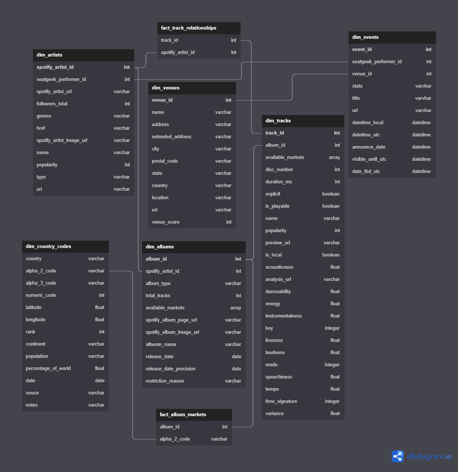This screenshot has width=458, height=472.
Task: Click title row with varvhar type
Action: [392, 98]
